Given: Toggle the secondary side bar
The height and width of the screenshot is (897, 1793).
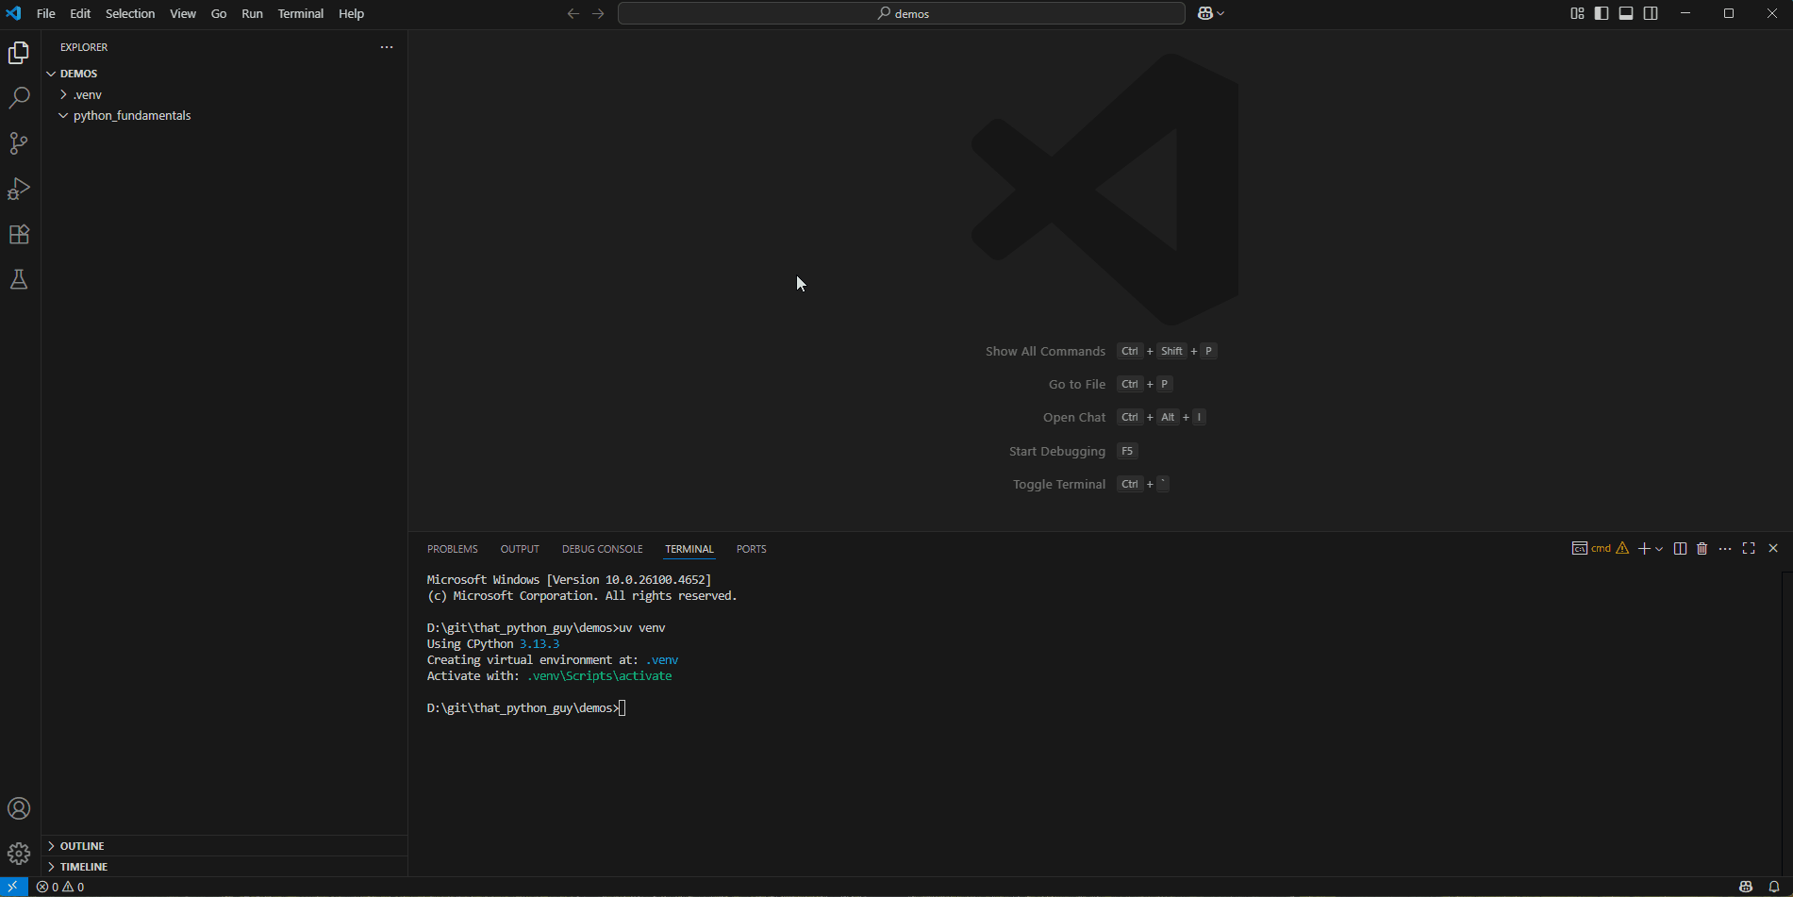Looking at the screenshot, I should pyautogui.click(x=1652, y=12).
